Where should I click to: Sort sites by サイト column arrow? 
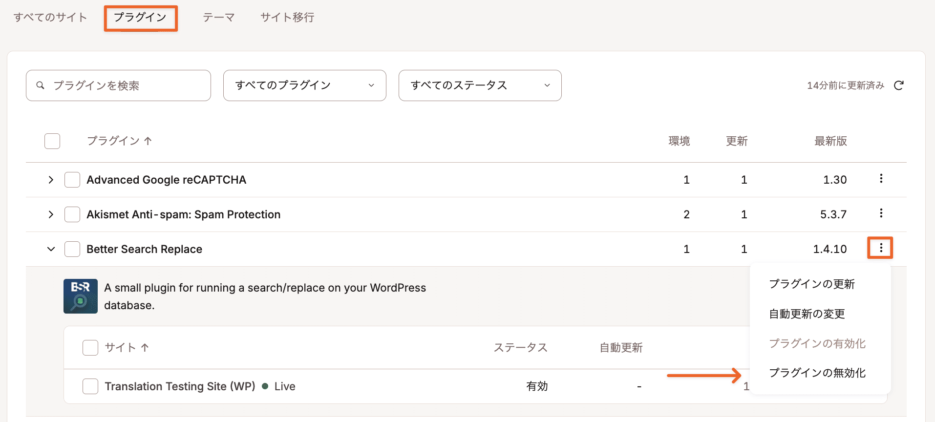(145, 348)
